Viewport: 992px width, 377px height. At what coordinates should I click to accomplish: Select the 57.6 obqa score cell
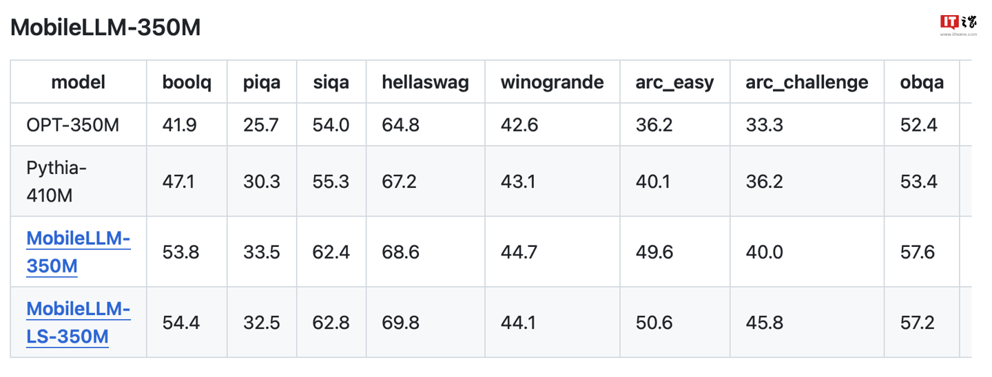tap(918, 252)
